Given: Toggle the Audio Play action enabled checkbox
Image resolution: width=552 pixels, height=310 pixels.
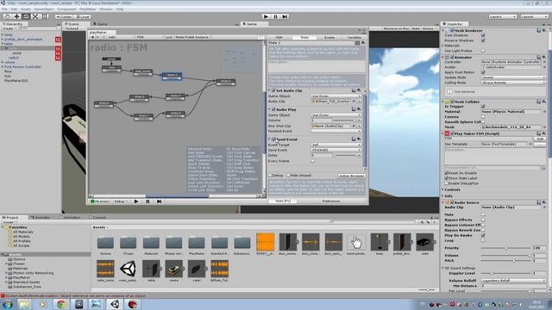Looking at the screenshot, I should pos(273,109).
